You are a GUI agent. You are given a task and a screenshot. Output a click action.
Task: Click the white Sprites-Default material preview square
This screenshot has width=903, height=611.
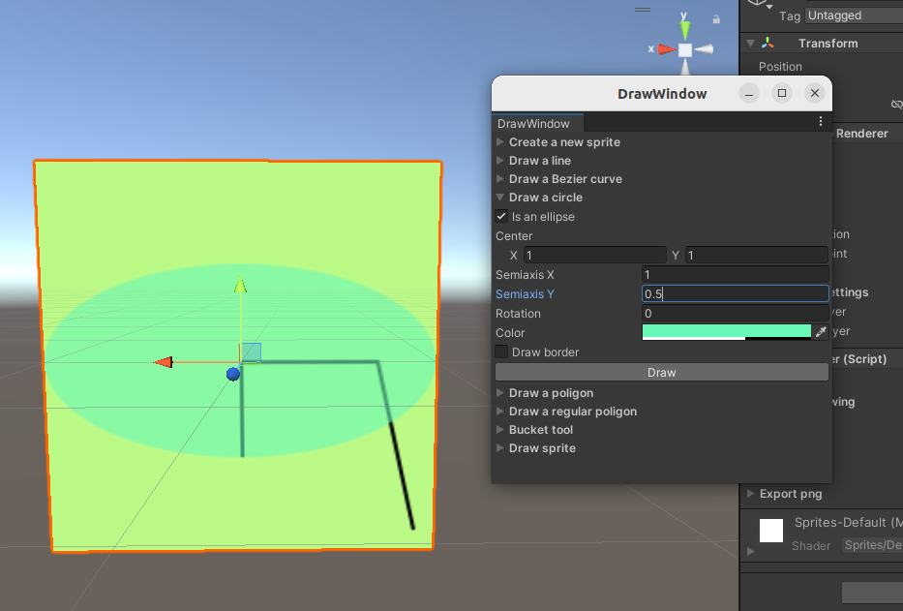point(769,530)
